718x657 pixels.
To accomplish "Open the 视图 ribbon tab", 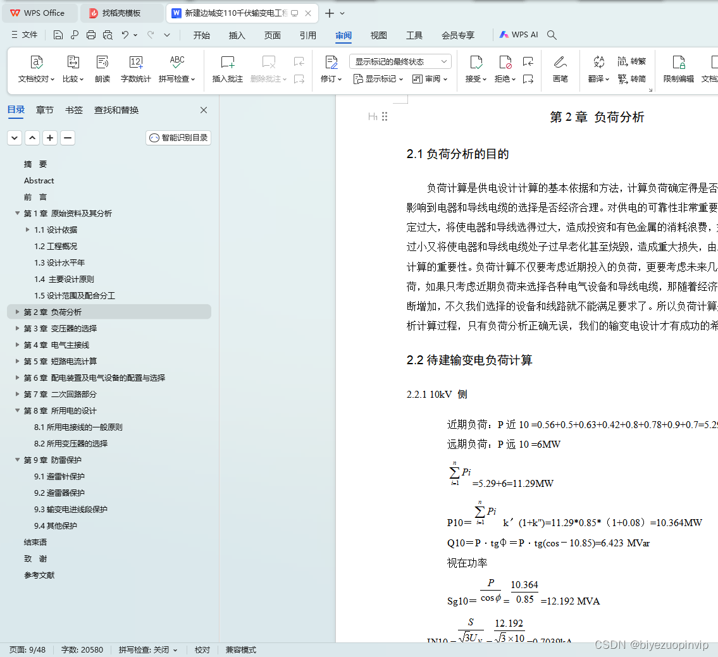I will [379, 35].
